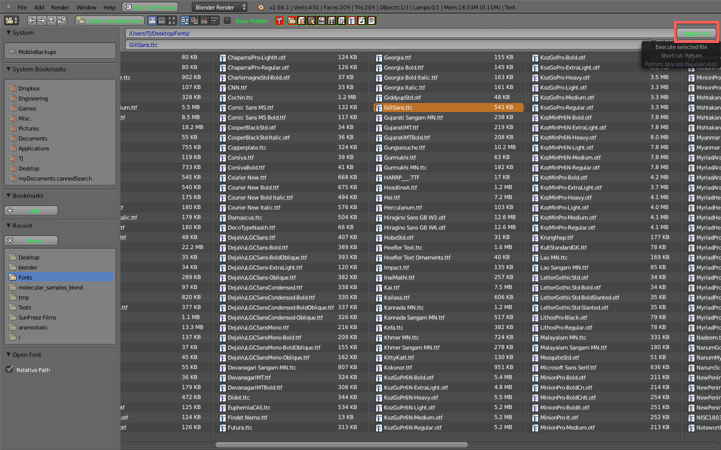Sort files by size
This screenshot has height=450, width=721.
pyautogui.click(x=214, y=20)
